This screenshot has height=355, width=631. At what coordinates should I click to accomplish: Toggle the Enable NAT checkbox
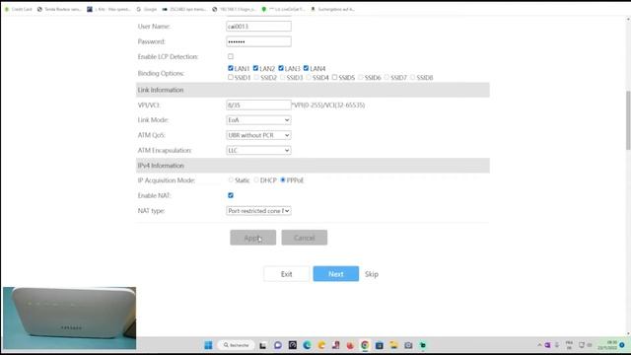(x=231, y=195)
